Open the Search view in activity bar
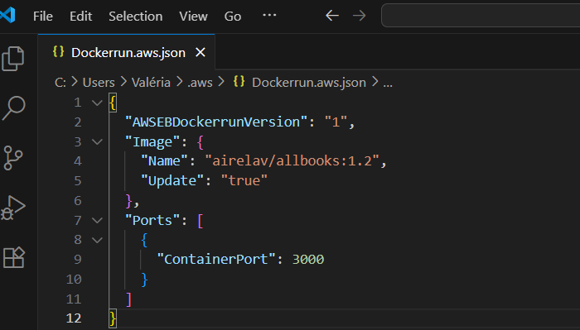The width and height of the screenshot is (580, 330). pos(13,108)
